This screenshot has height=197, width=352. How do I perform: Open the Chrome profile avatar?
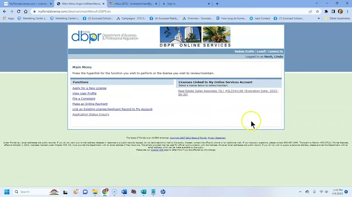(x=340, y=11)
